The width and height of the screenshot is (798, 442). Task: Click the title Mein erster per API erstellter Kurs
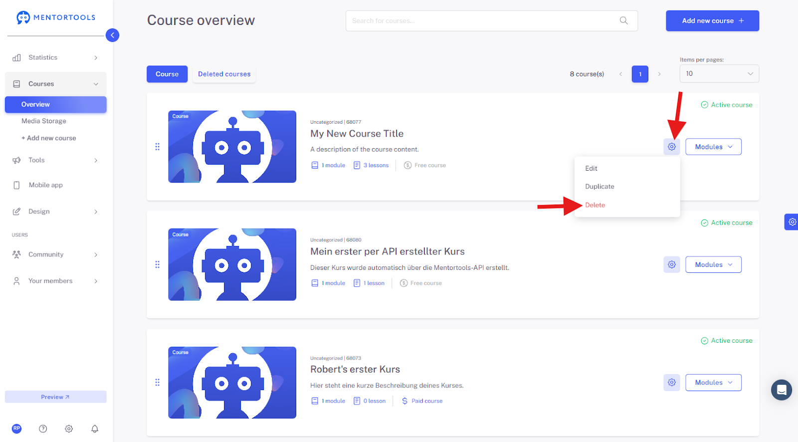388,251
